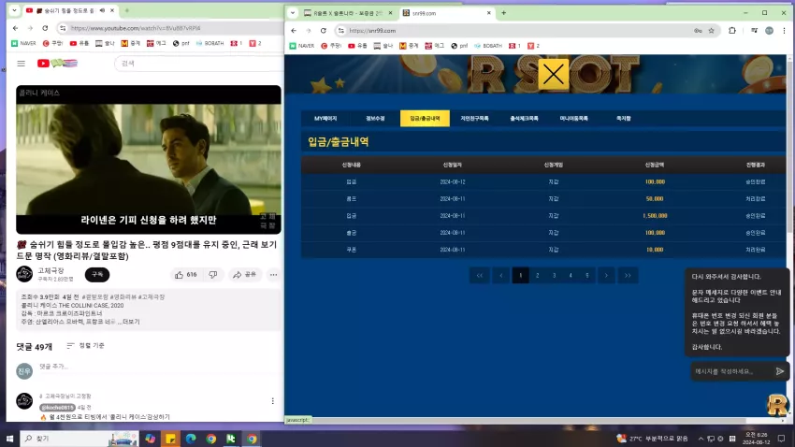Open media control icon in toolbar

tap(755, 31)
